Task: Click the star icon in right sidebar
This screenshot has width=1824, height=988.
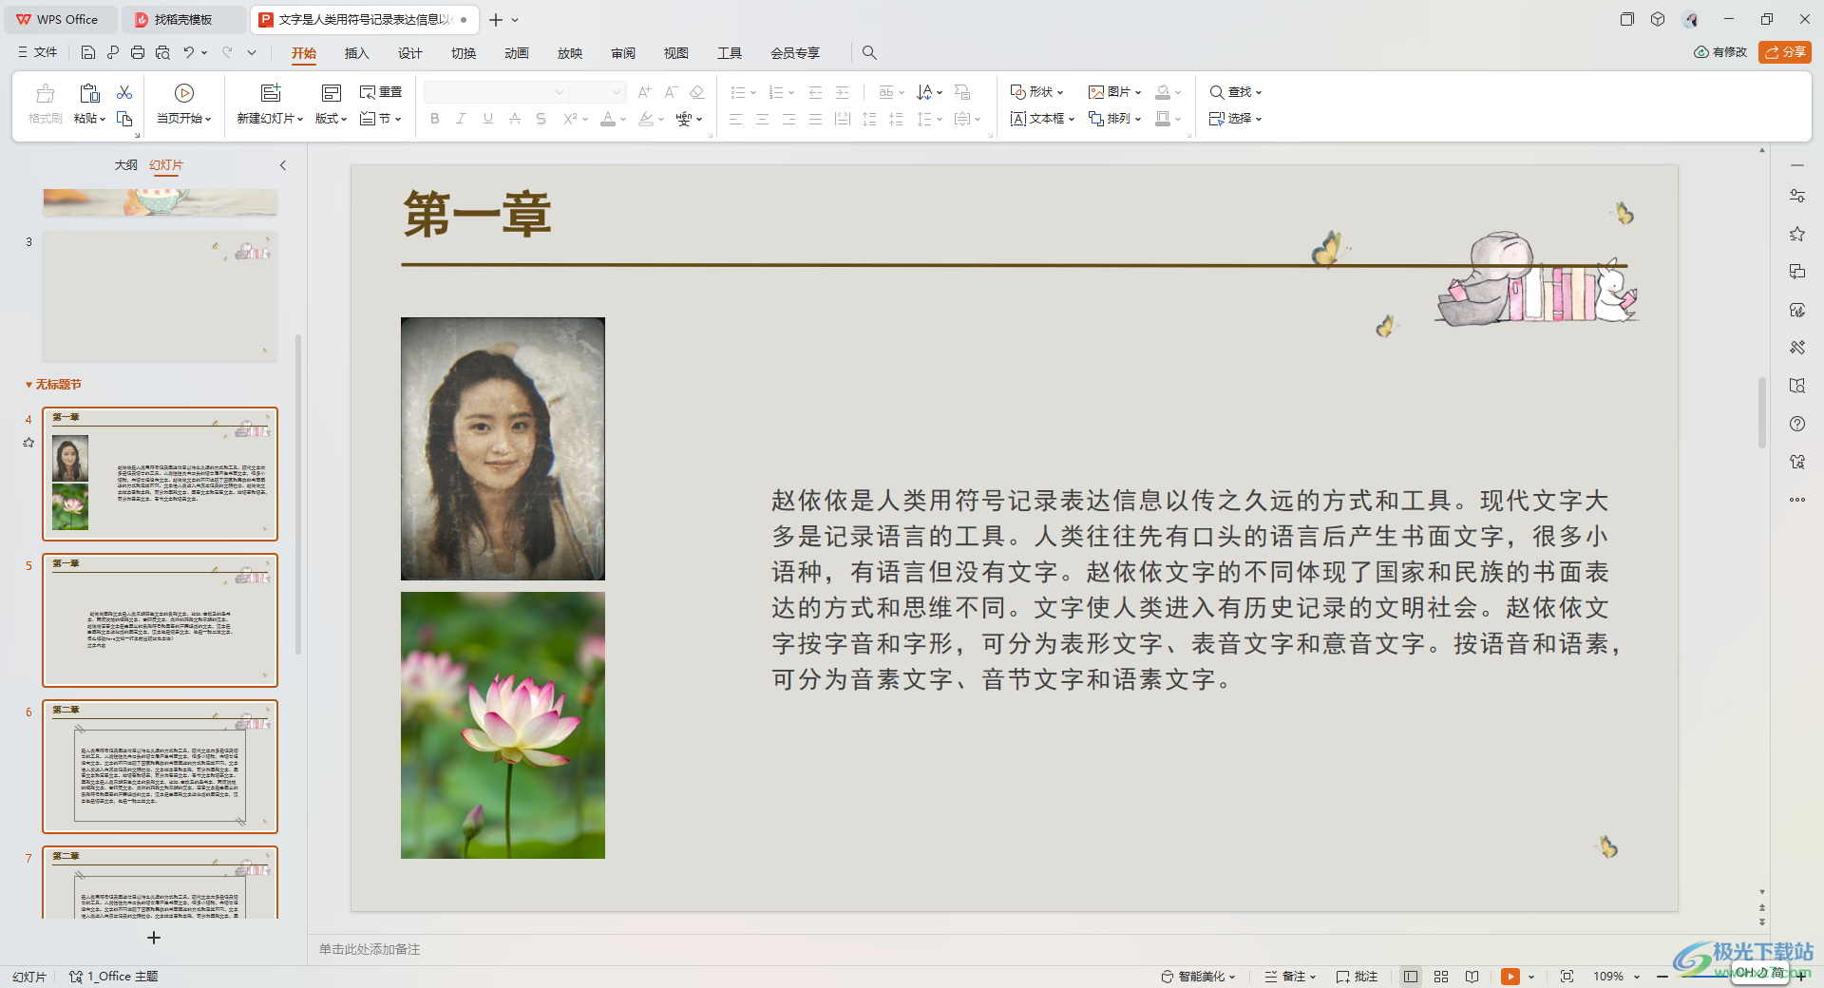Action: click(1797, 234)
